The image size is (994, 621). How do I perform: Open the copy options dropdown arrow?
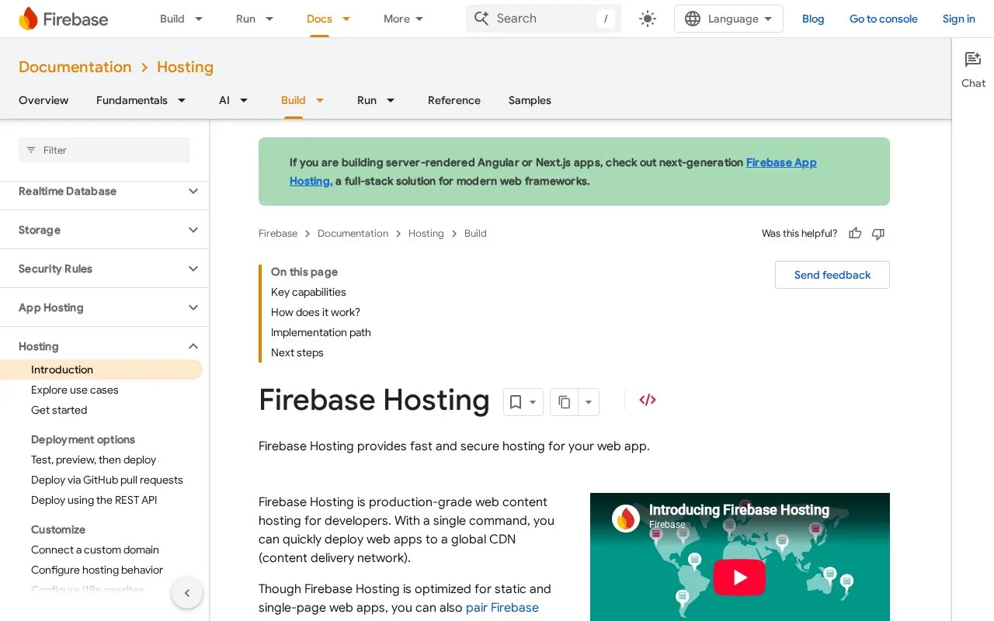[589, 402]
